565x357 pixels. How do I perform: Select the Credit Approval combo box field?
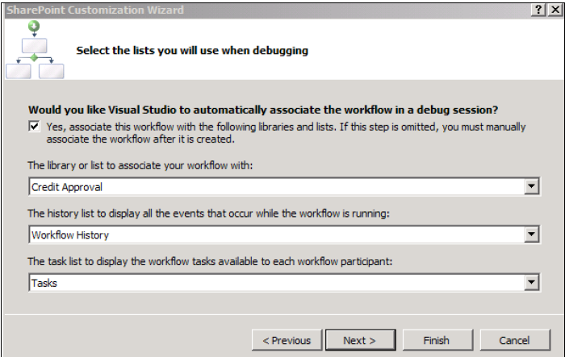284,186
